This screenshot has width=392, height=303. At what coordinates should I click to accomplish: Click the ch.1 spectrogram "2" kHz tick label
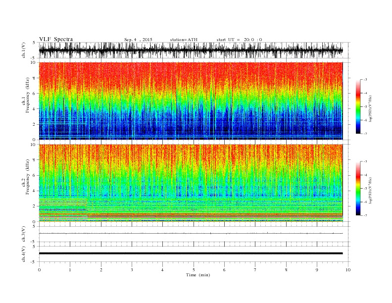click(x=34, y=124)
